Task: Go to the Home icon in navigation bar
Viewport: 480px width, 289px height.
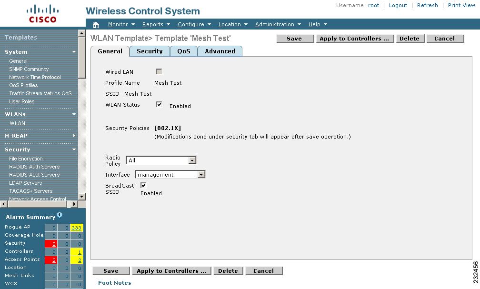Action: click(96, 25)
